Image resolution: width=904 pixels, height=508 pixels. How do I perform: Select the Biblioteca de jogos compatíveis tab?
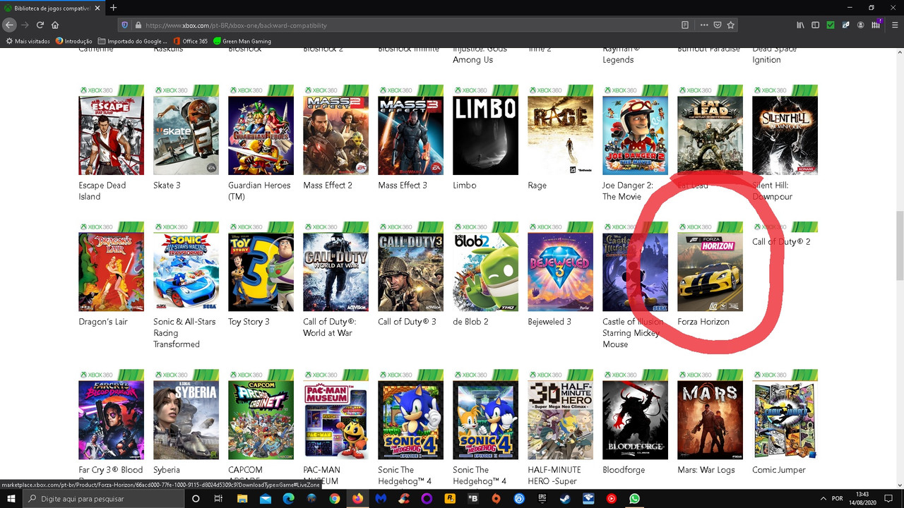[52, 8]
